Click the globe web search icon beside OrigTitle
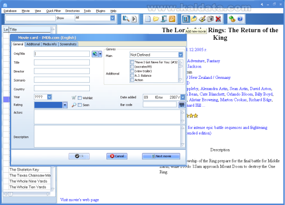Image resolution: width=285 pixels, height=205 pixels. 95,54
